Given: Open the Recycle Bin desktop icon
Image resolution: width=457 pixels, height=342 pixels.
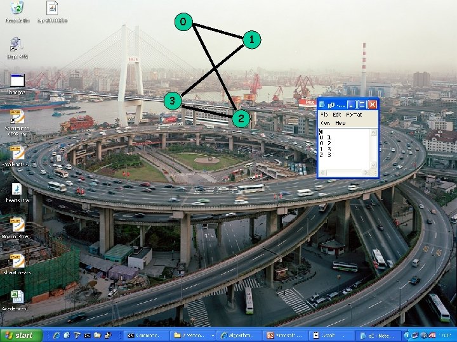Looking at the screenshot, I should (x=17, y=8).
